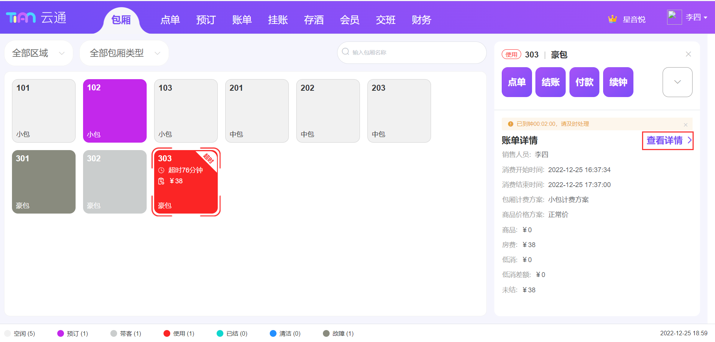Open the 李四 user account menu
Viewport: 715px width, 342px height.
click(696, 18)
